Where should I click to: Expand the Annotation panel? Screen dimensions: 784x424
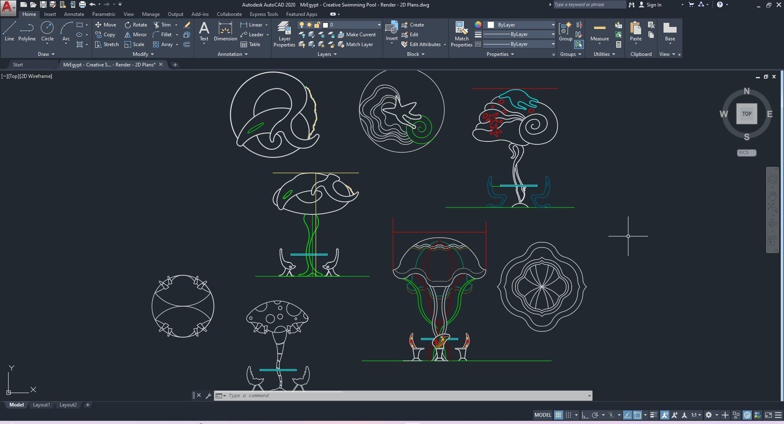233,54
